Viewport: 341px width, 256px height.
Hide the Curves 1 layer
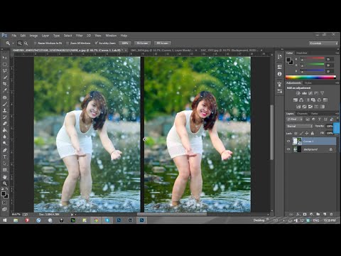pos(288,142)
